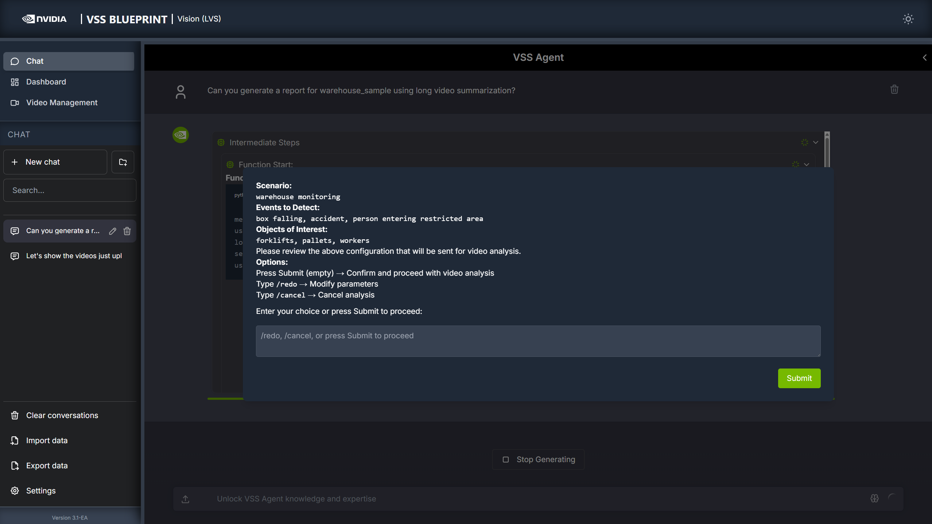
Task: Open Settings in the sidebar
Action: (41, 491)
